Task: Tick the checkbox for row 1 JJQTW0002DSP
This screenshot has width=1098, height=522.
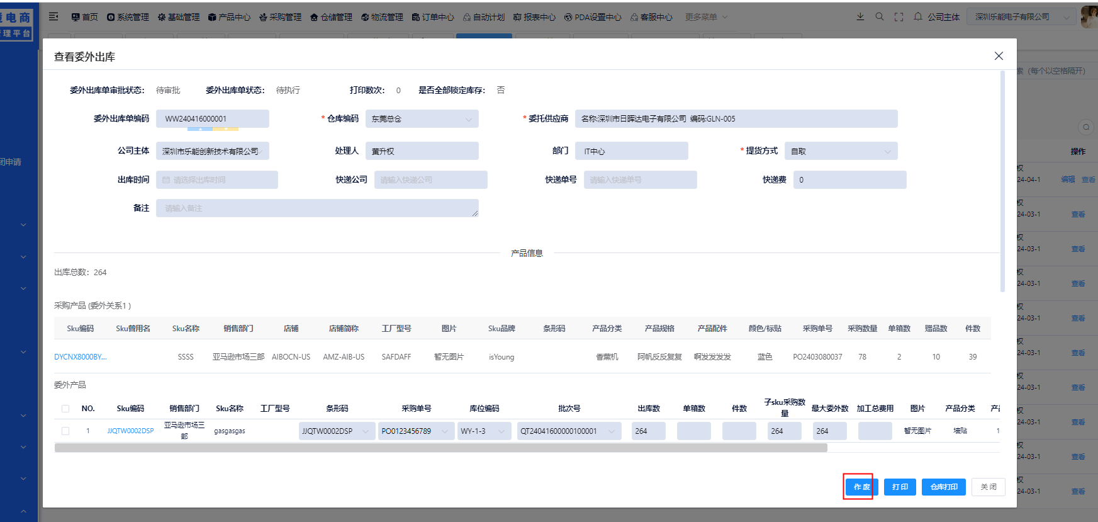Action: pos(65,431)
